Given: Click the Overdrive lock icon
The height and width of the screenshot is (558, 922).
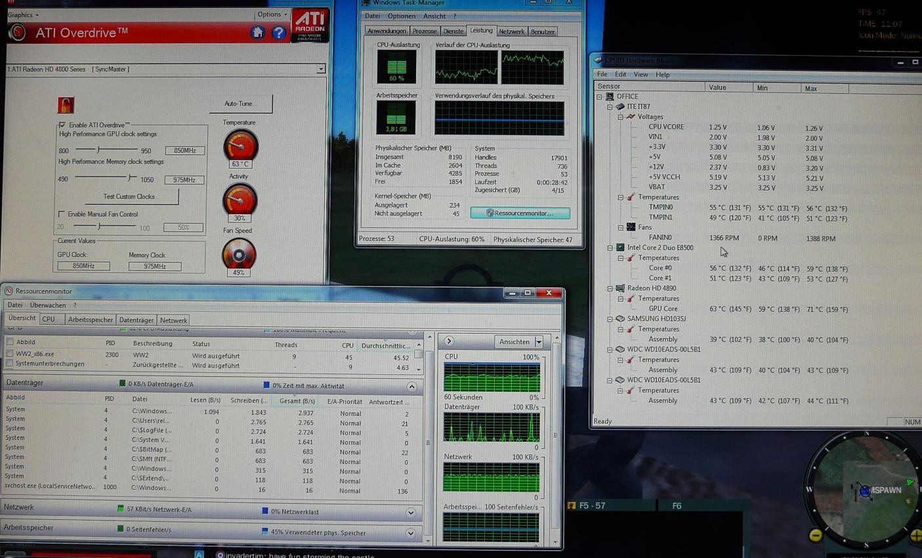Looking at the screenshot, I should point(66,104).
